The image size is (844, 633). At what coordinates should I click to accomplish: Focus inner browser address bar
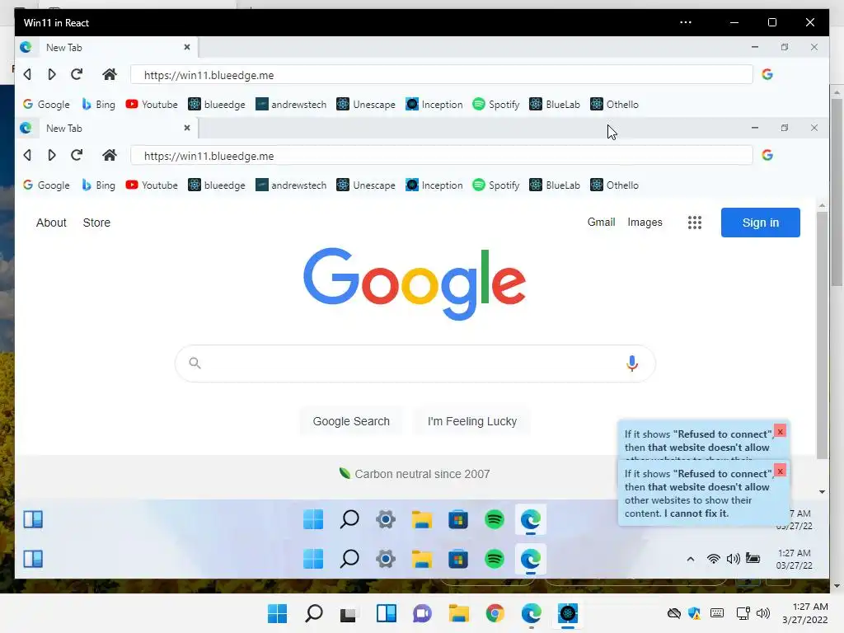pyautogui.click(x=442, y=156)
